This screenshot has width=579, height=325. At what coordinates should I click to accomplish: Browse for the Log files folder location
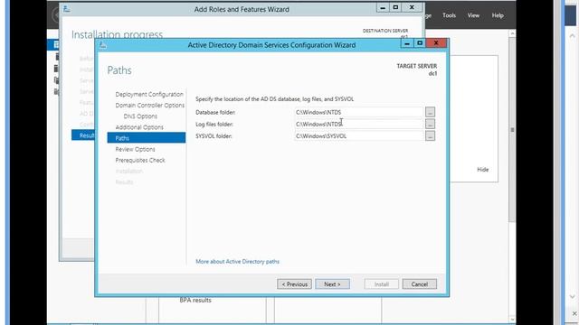click(430, 124)
